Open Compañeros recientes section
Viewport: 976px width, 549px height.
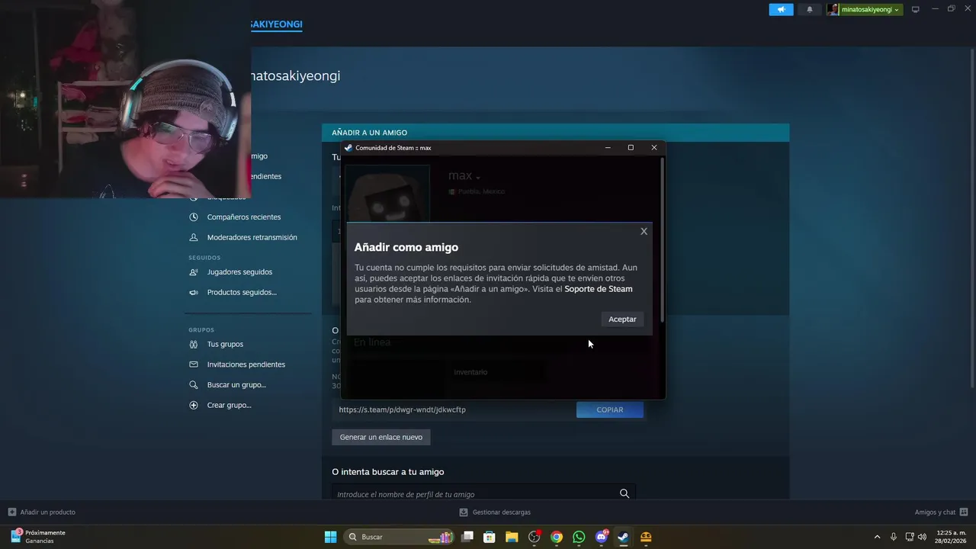point(244,217)
